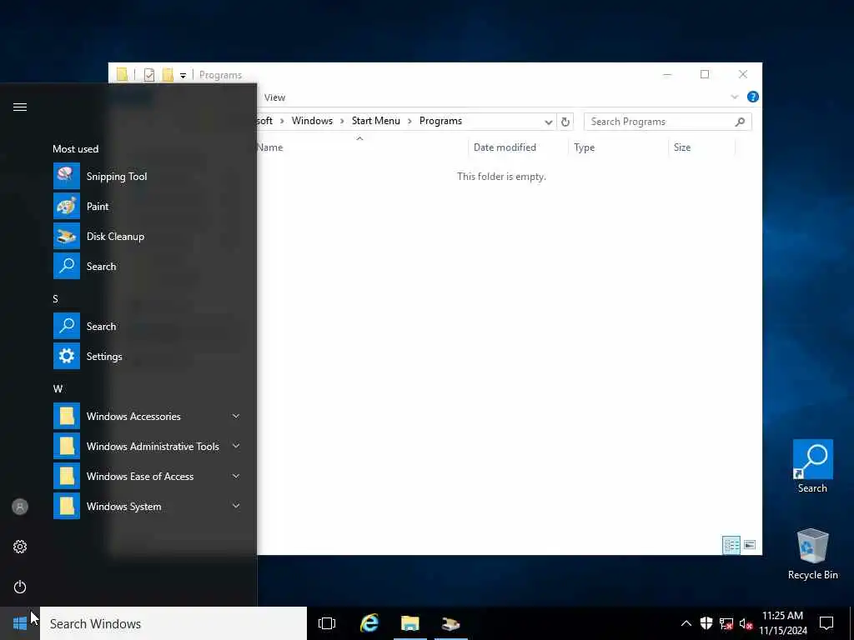Screen dimensions: 854x640
Task: Toggle the Start menu hamburger button
Action: (x=20, y=107)
